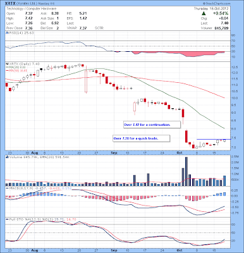
Task: Click the Ask value 8.38
Action: (x=55, y=13)
